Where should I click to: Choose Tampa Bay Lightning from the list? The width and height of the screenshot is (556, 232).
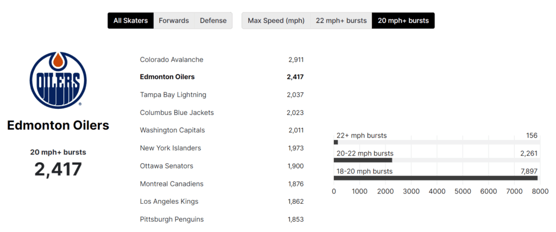click(x=173, y=95)
